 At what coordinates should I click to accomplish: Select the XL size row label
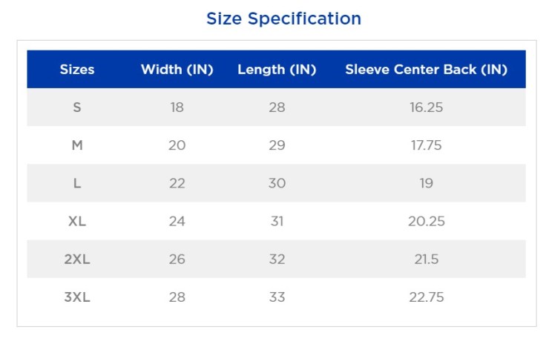[x=77, y=221]
